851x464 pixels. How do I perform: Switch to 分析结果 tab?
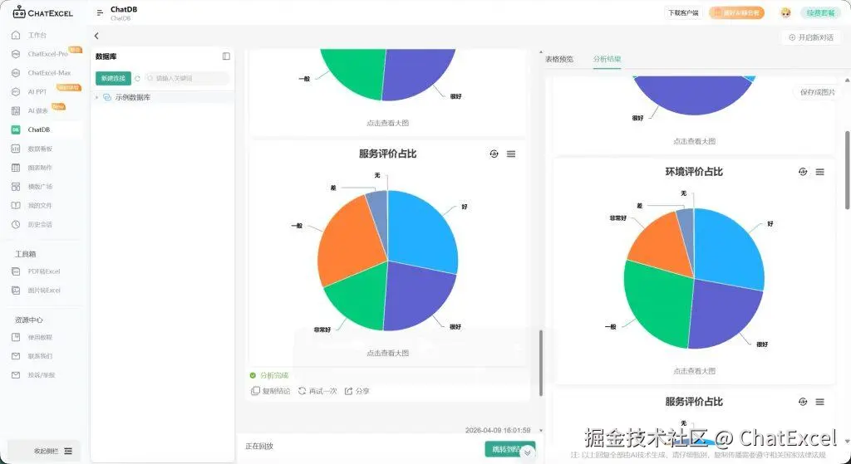pyautogui.click(x=608, y=59)
